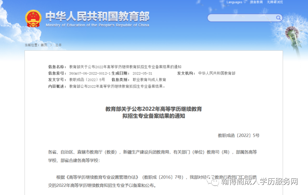Open the 微言教育 link
Image resolution: width=308 pixels, height=195 pixels.
point(256,2)
